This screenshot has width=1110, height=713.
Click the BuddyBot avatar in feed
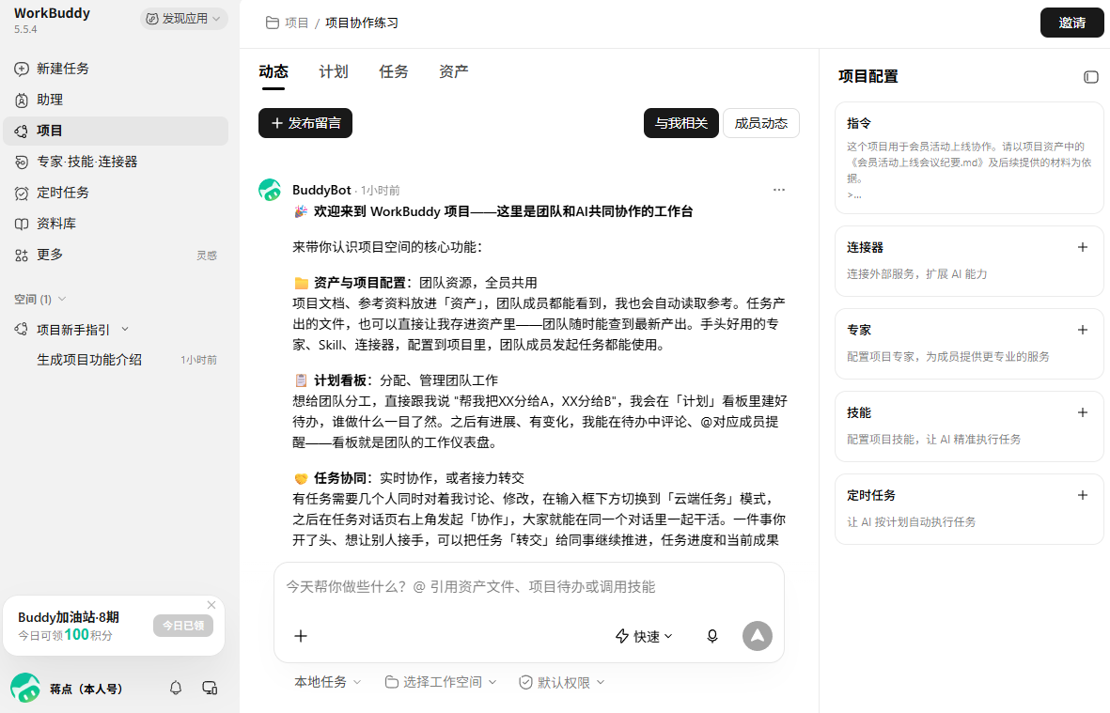pos(270,190)
